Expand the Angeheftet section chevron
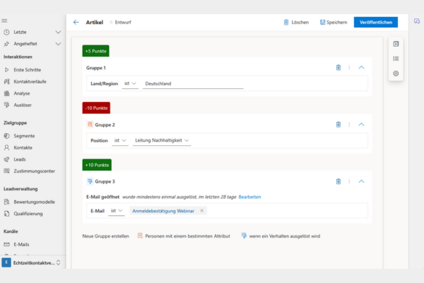This screenshot has width=424, height=283. (58, 44)
